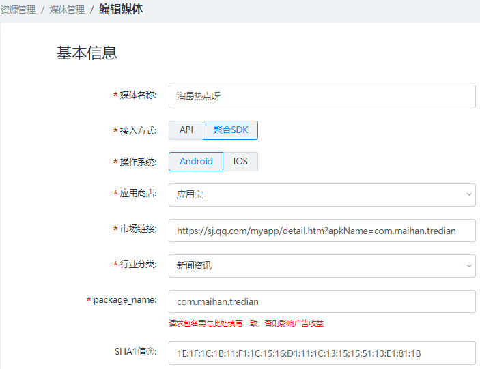Click the red package name warning text

(x=246, y=323)
